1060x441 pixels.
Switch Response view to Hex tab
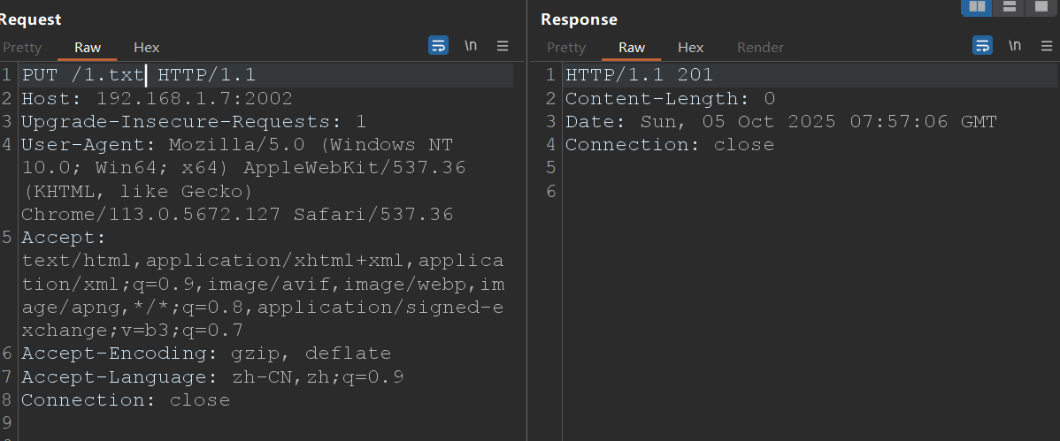[x=691, y=48]
